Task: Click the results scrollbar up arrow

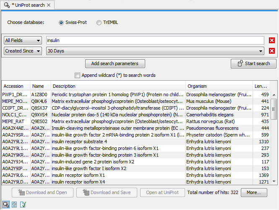Action: click(274, 95)
